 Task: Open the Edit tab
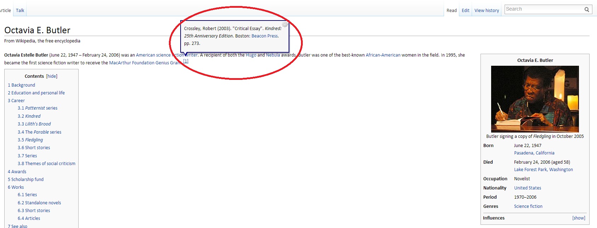point(465,11)
